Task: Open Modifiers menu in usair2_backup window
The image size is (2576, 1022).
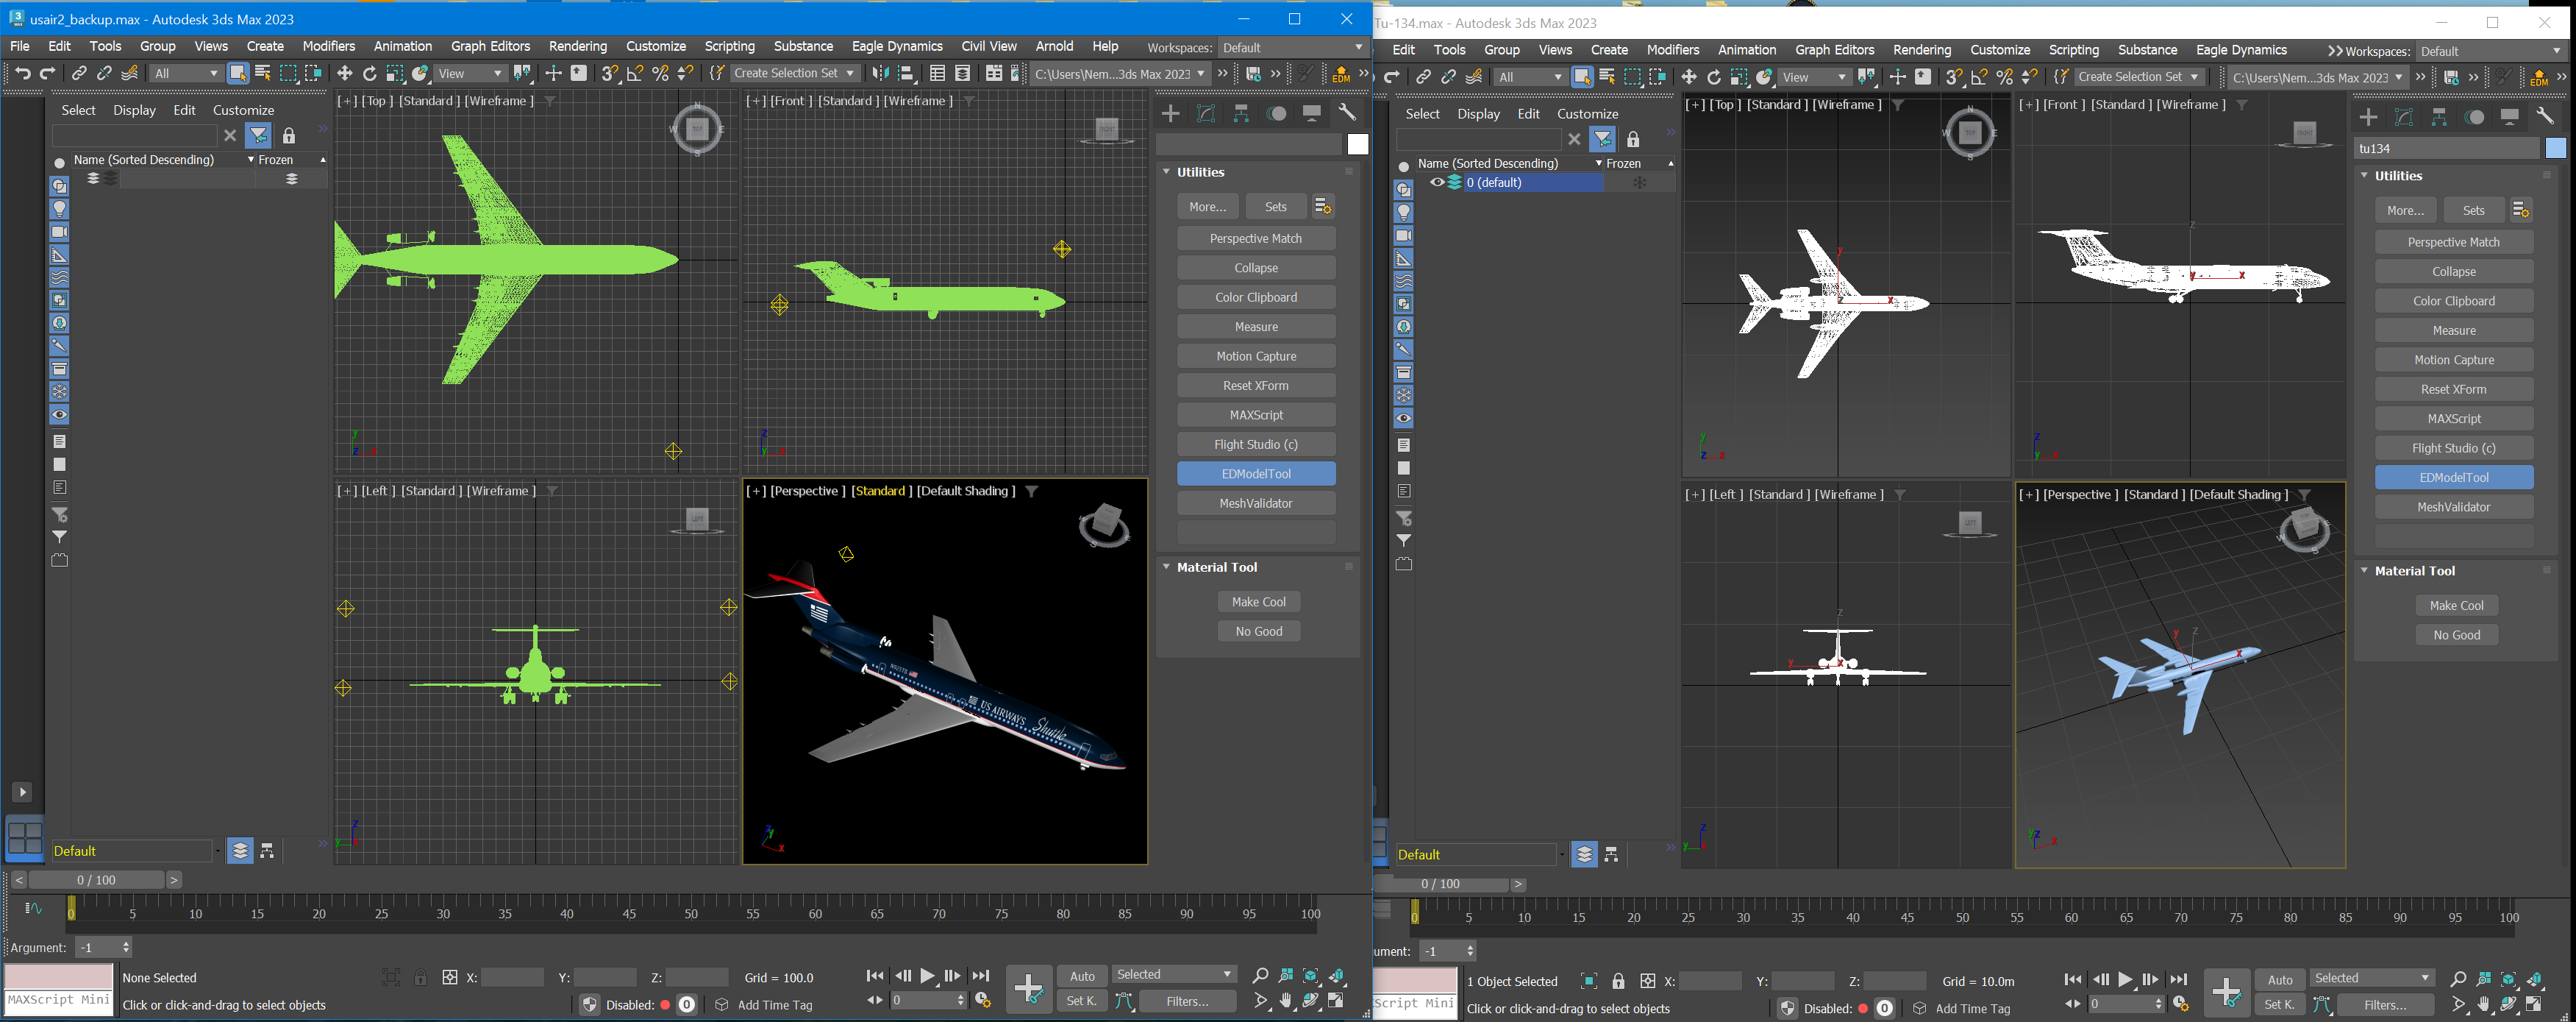Action: (x=329, y=46)
